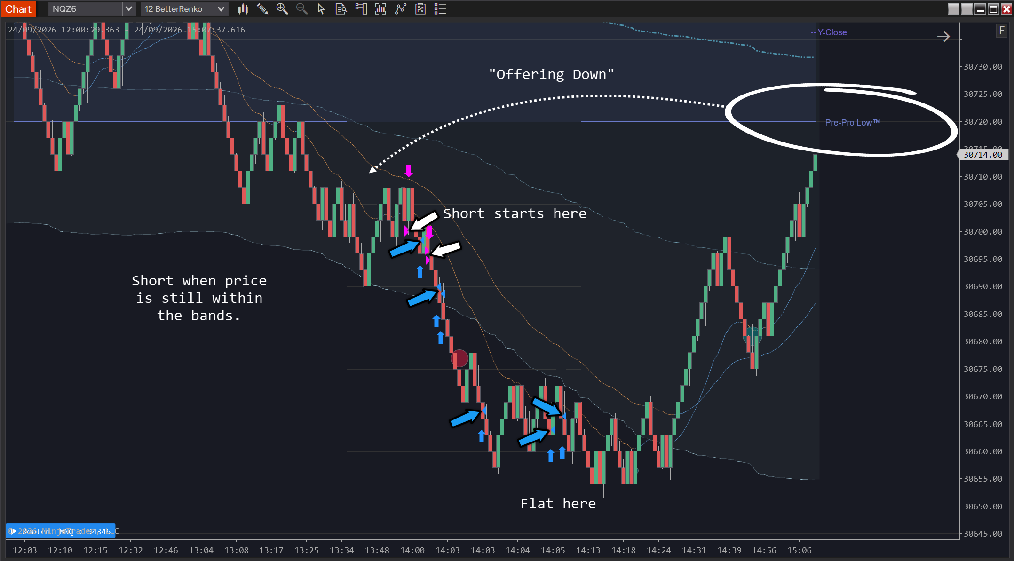Open the data box icon

click(341, 9)
